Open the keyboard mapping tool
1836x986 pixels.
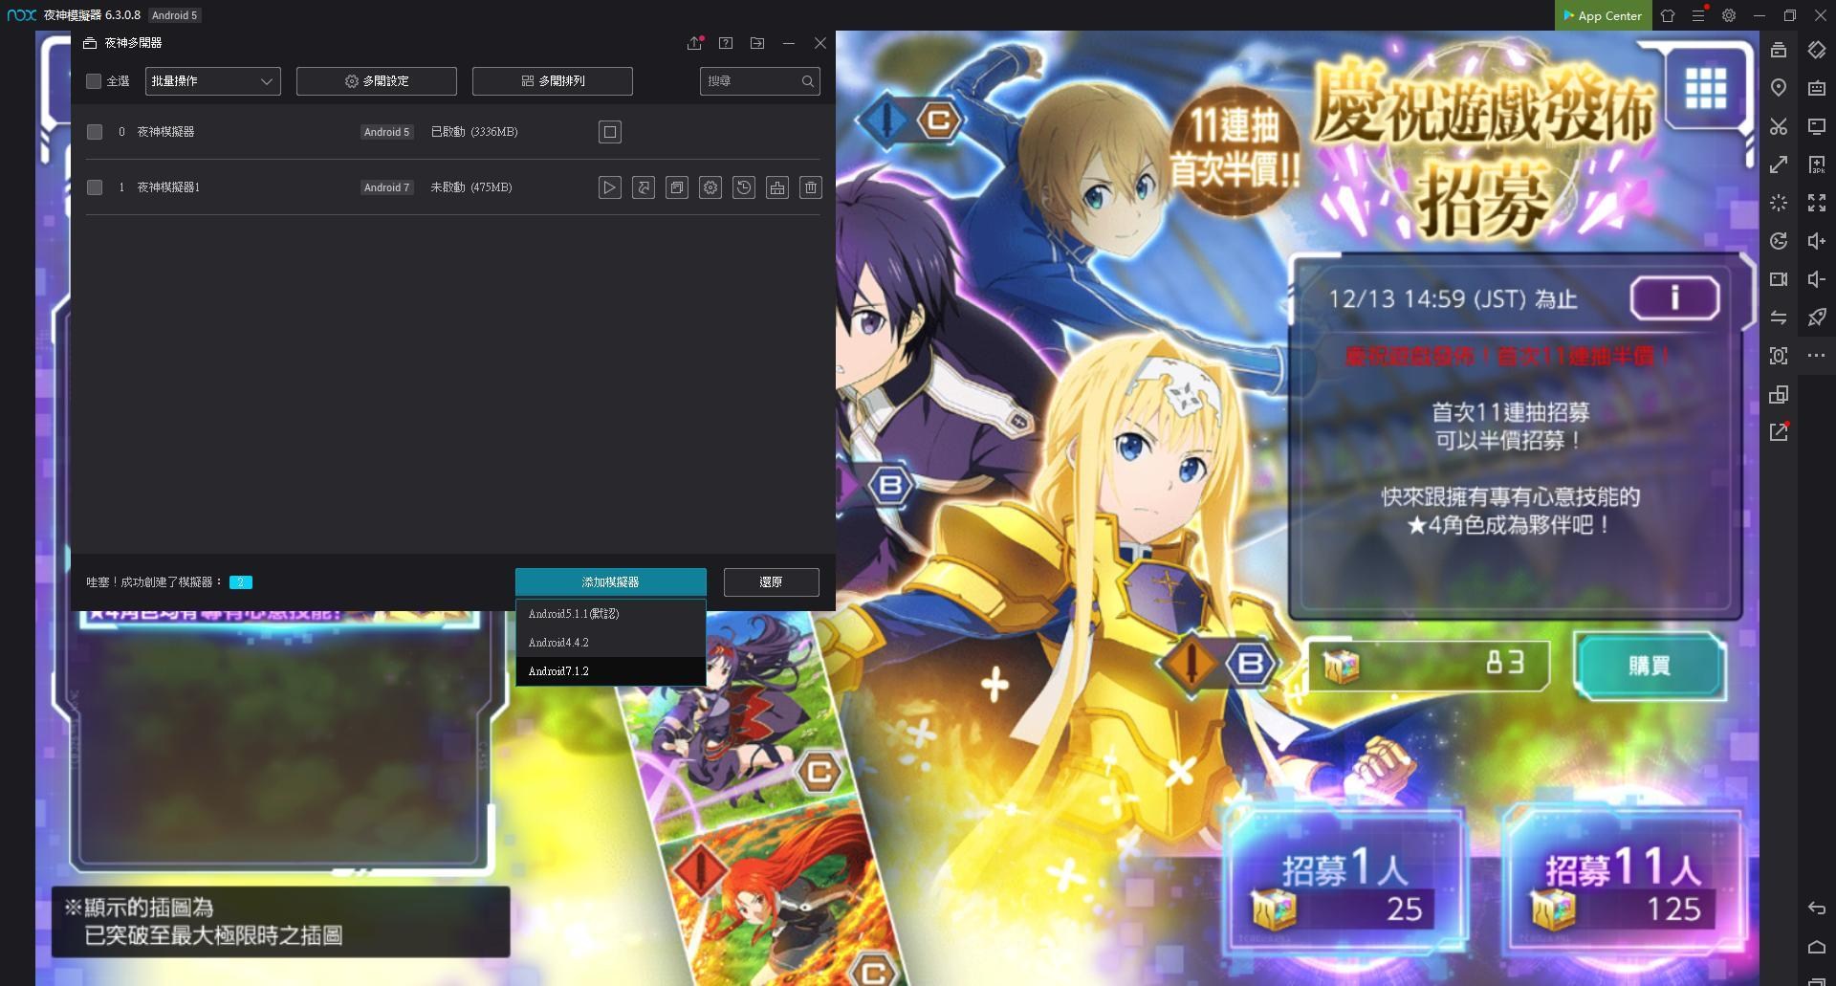pyautogui.click(x=1817, y=88)
